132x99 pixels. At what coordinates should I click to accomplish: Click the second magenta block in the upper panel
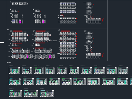click(x=43, y=22)
